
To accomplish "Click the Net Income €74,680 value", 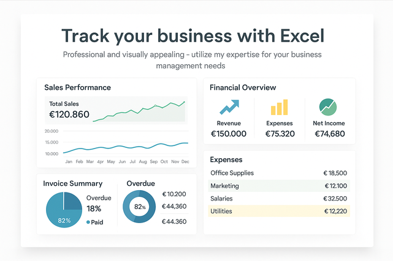I will pyautogui.click(x=329, y=134).
